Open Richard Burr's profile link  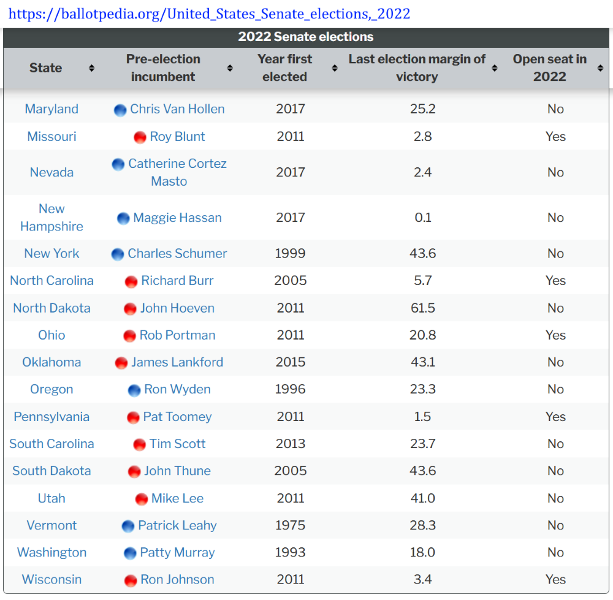(177, 281)
